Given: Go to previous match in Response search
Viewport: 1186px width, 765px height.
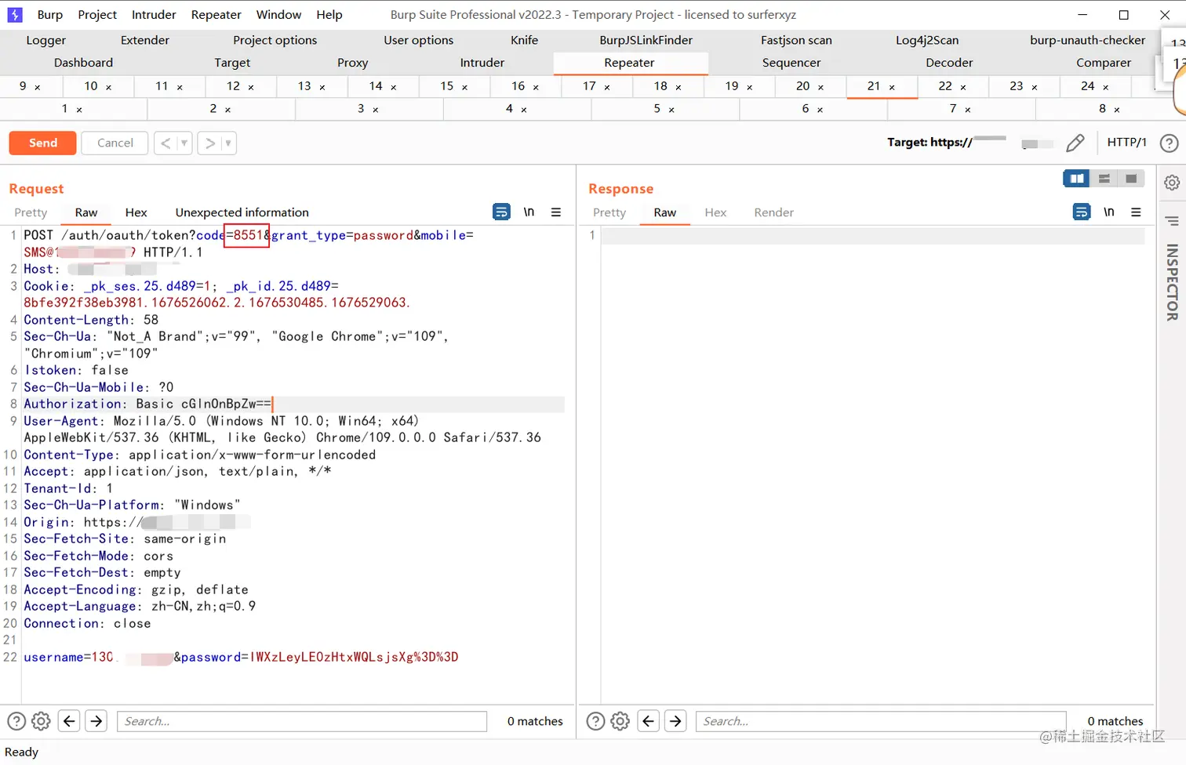Looking at the screenshot, I should point(648,721).
